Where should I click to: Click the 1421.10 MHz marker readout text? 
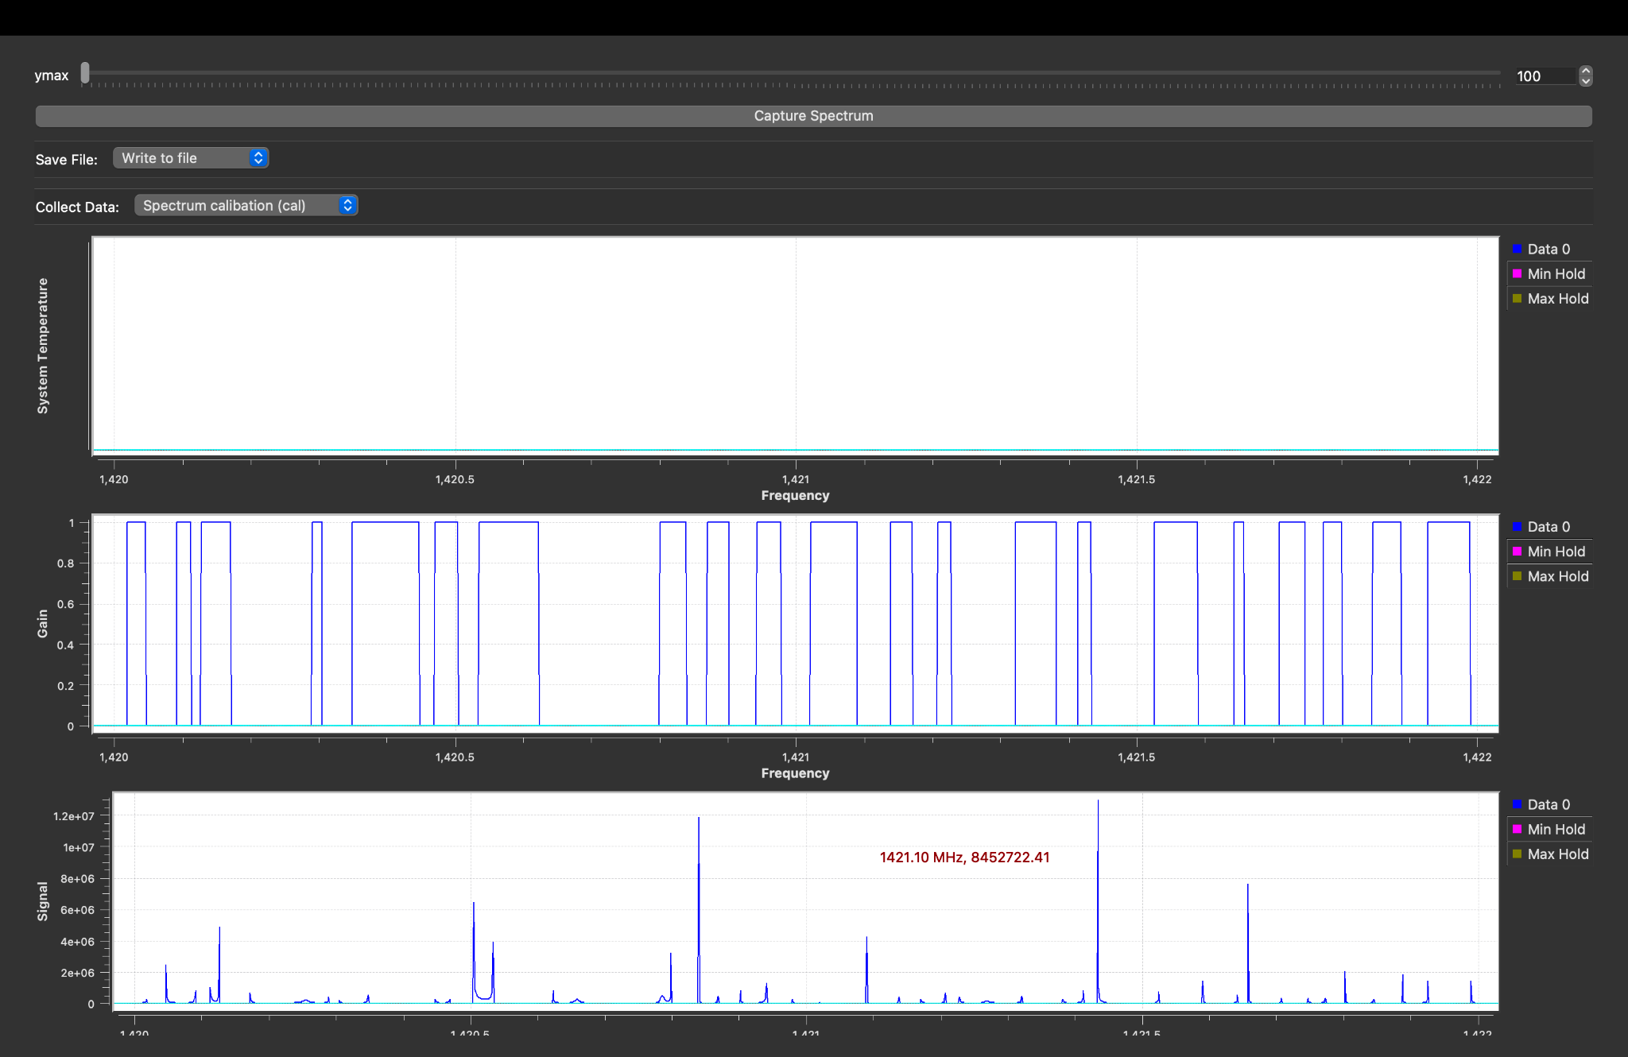tap(964, 858)
